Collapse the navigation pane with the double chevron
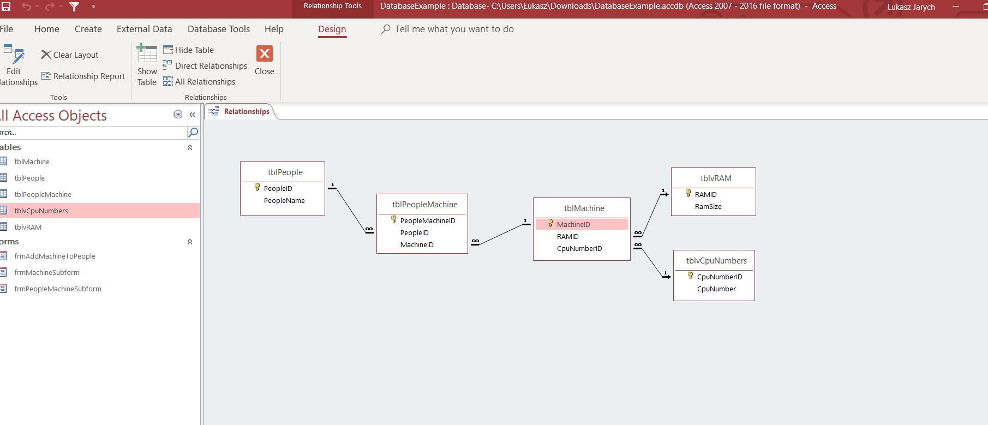 point(192,115)
